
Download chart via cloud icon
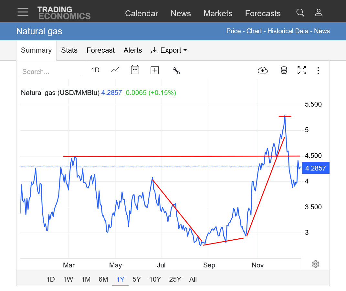(x=263, y=70)
